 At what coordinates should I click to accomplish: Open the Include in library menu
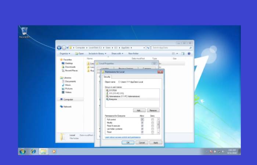(97, 54)
